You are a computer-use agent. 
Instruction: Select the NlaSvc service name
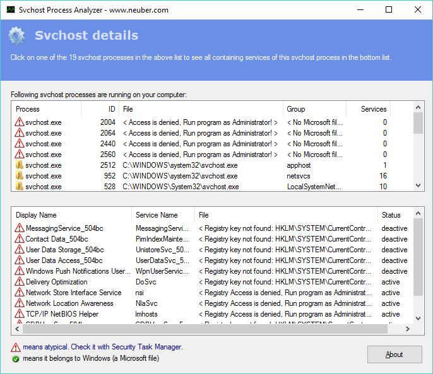(x=146, y=303)
